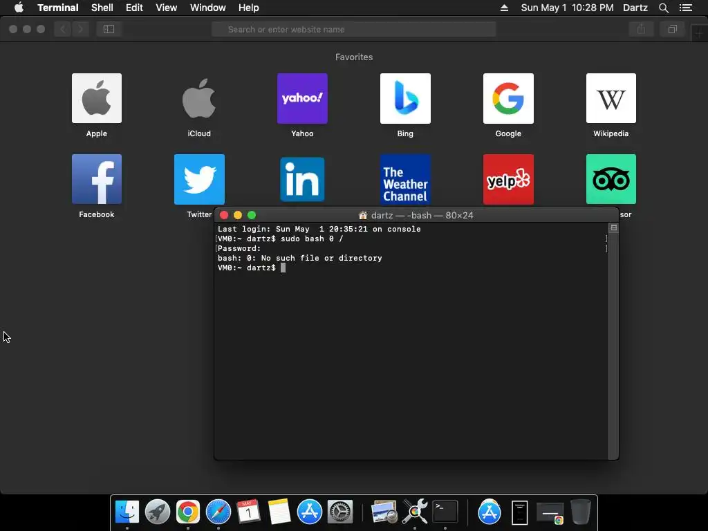Open the Yahoo favorite tile
This screenshot has width=708, height=531.
(302, 98)
